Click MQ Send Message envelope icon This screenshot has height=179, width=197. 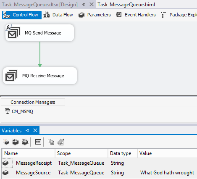(x=14, y=33)
